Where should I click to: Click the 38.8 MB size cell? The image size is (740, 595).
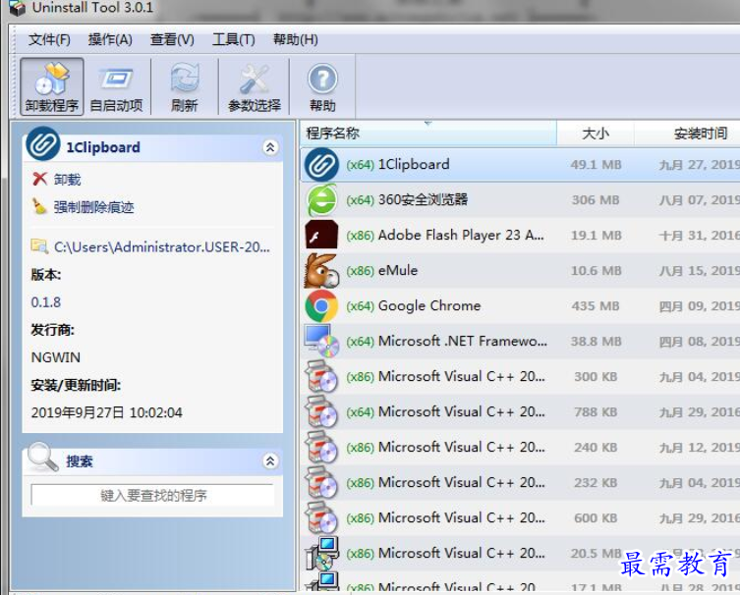pyautogui.click(x=597, y=342)
